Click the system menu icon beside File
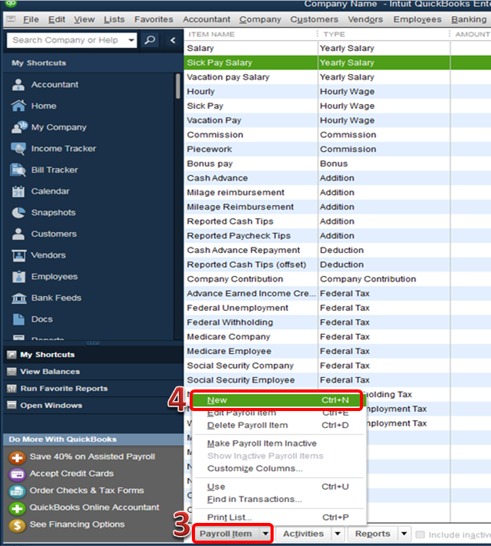491x546 pixels. (x=12, y=19)
